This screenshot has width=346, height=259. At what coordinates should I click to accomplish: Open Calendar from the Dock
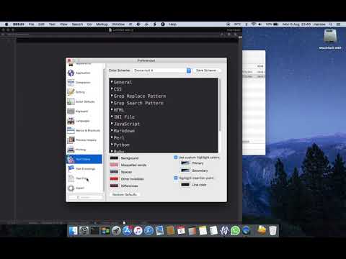point(181,231)
